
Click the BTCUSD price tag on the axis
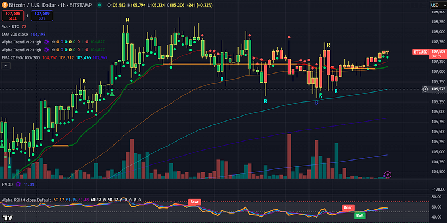point(420,52)
